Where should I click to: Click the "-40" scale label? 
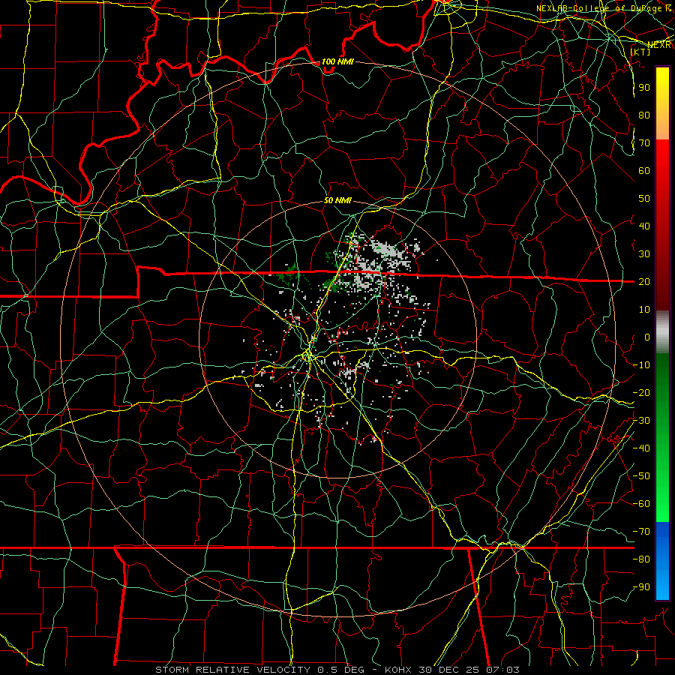coord(641,448)
